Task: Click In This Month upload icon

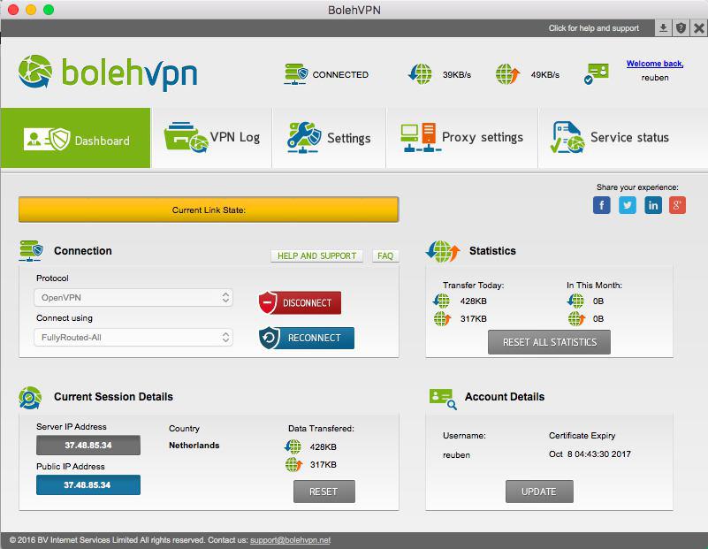Action: (576, 319)
